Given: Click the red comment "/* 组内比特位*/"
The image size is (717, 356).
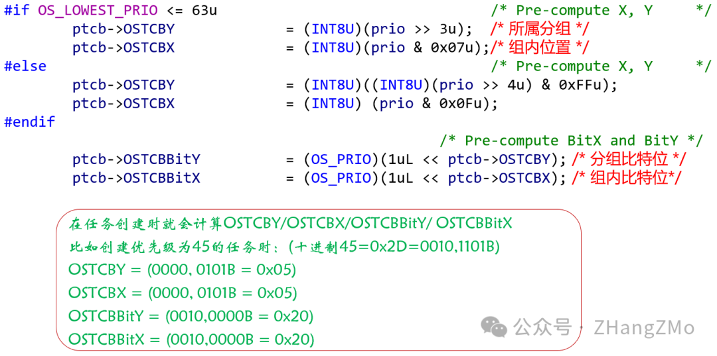Looking at the screenshot, I should pos(627,178).
